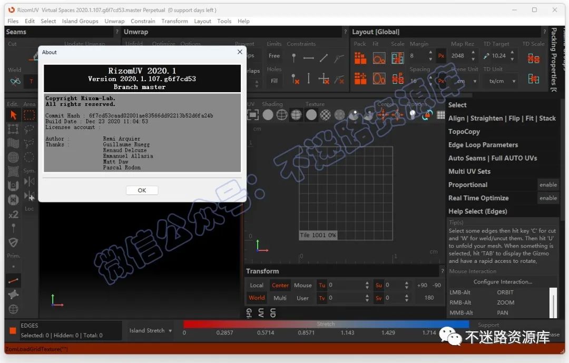Image resolution: width=569 pixels, height=363 pixels.
Task: Expand the Multi UV Sets section
Action: (469, 171)
